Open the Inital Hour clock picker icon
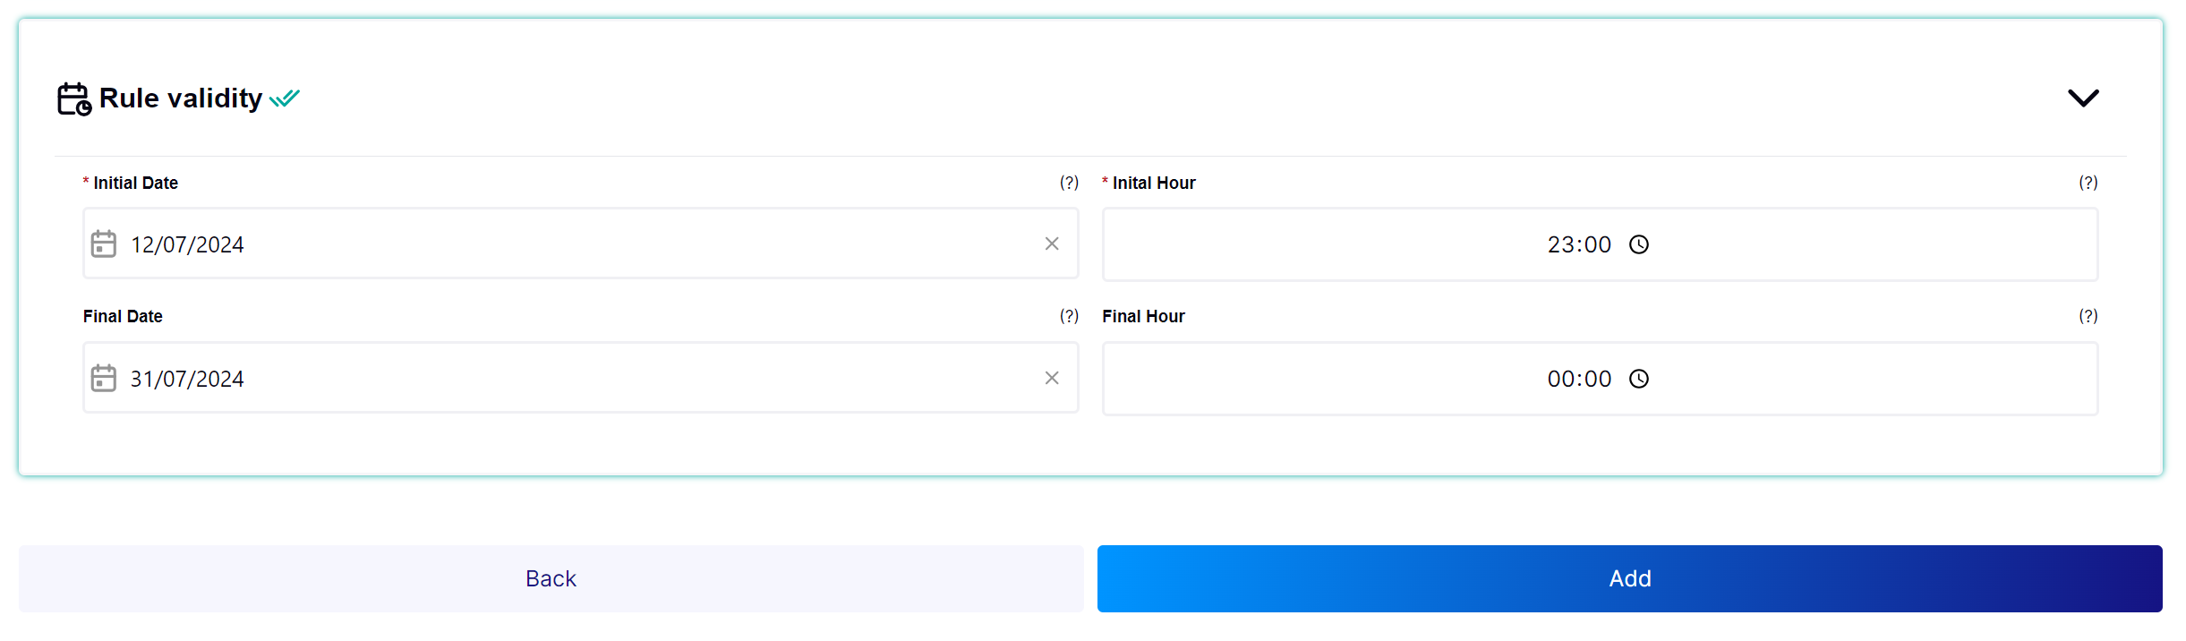Image resolution: width=2186 pixels, height=641 pixels. pyautogui.click(x=1639, y=244)
